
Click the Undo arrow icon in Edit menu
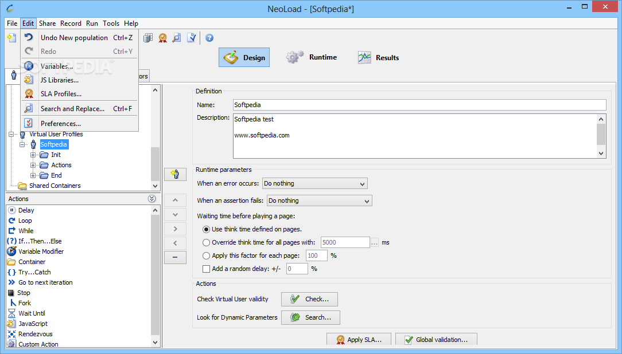(29, 37)
